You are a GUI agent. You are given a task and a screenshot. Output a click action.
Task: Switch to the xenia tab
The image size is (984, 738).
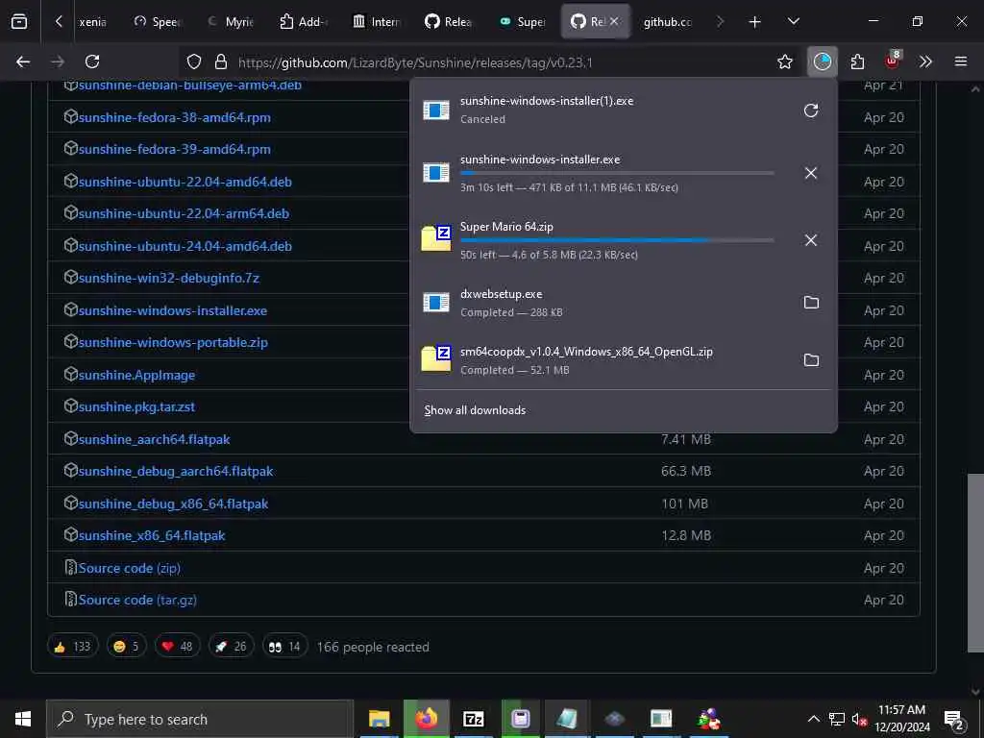tap(92, 22)
